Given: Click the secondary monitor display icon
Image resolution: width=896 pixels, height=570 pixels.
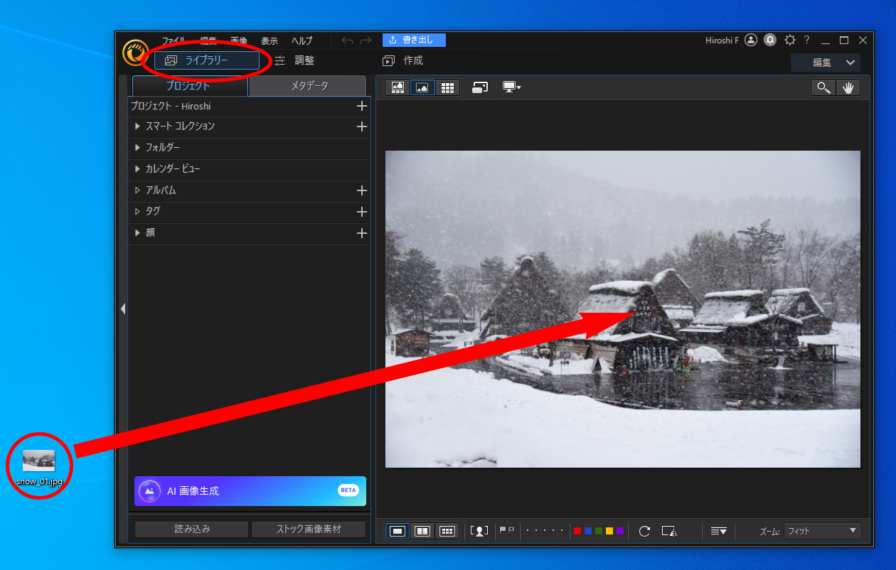Looking at the screenshot, I should click(x=480, y=87).
